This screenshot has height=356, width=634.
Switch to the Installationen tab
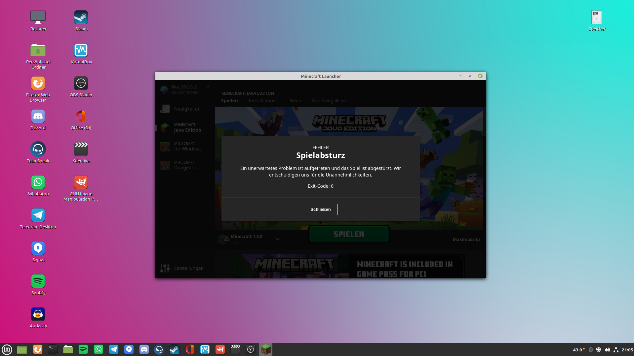pyautogui.click(x=263, y=101)
